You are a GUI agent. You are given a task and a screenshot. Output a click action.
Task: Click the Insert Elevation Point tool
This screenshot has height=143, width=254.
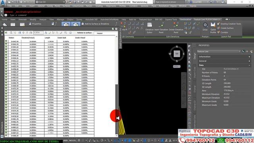tap(161, 28)
